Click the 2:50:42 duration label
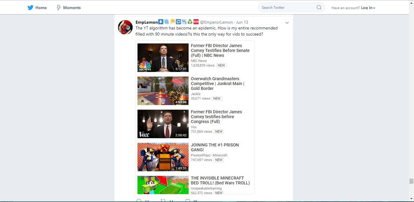This screenshot has height=202, width=414. 181,135
